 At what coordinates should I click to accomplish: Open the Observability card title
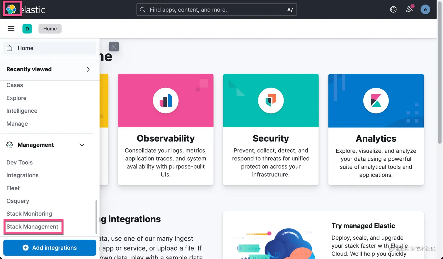(x=166, y=138)
